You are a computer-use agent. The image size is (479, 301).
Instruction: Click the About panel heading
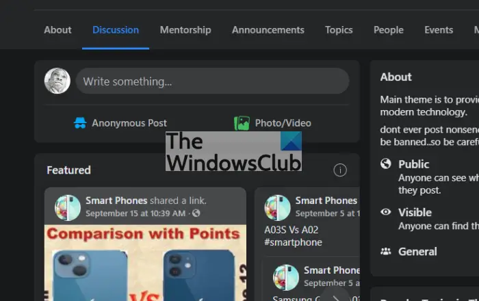coord(396,77)
